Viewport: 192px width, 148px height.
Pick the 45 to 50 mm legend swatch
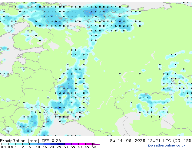(89, 144)
